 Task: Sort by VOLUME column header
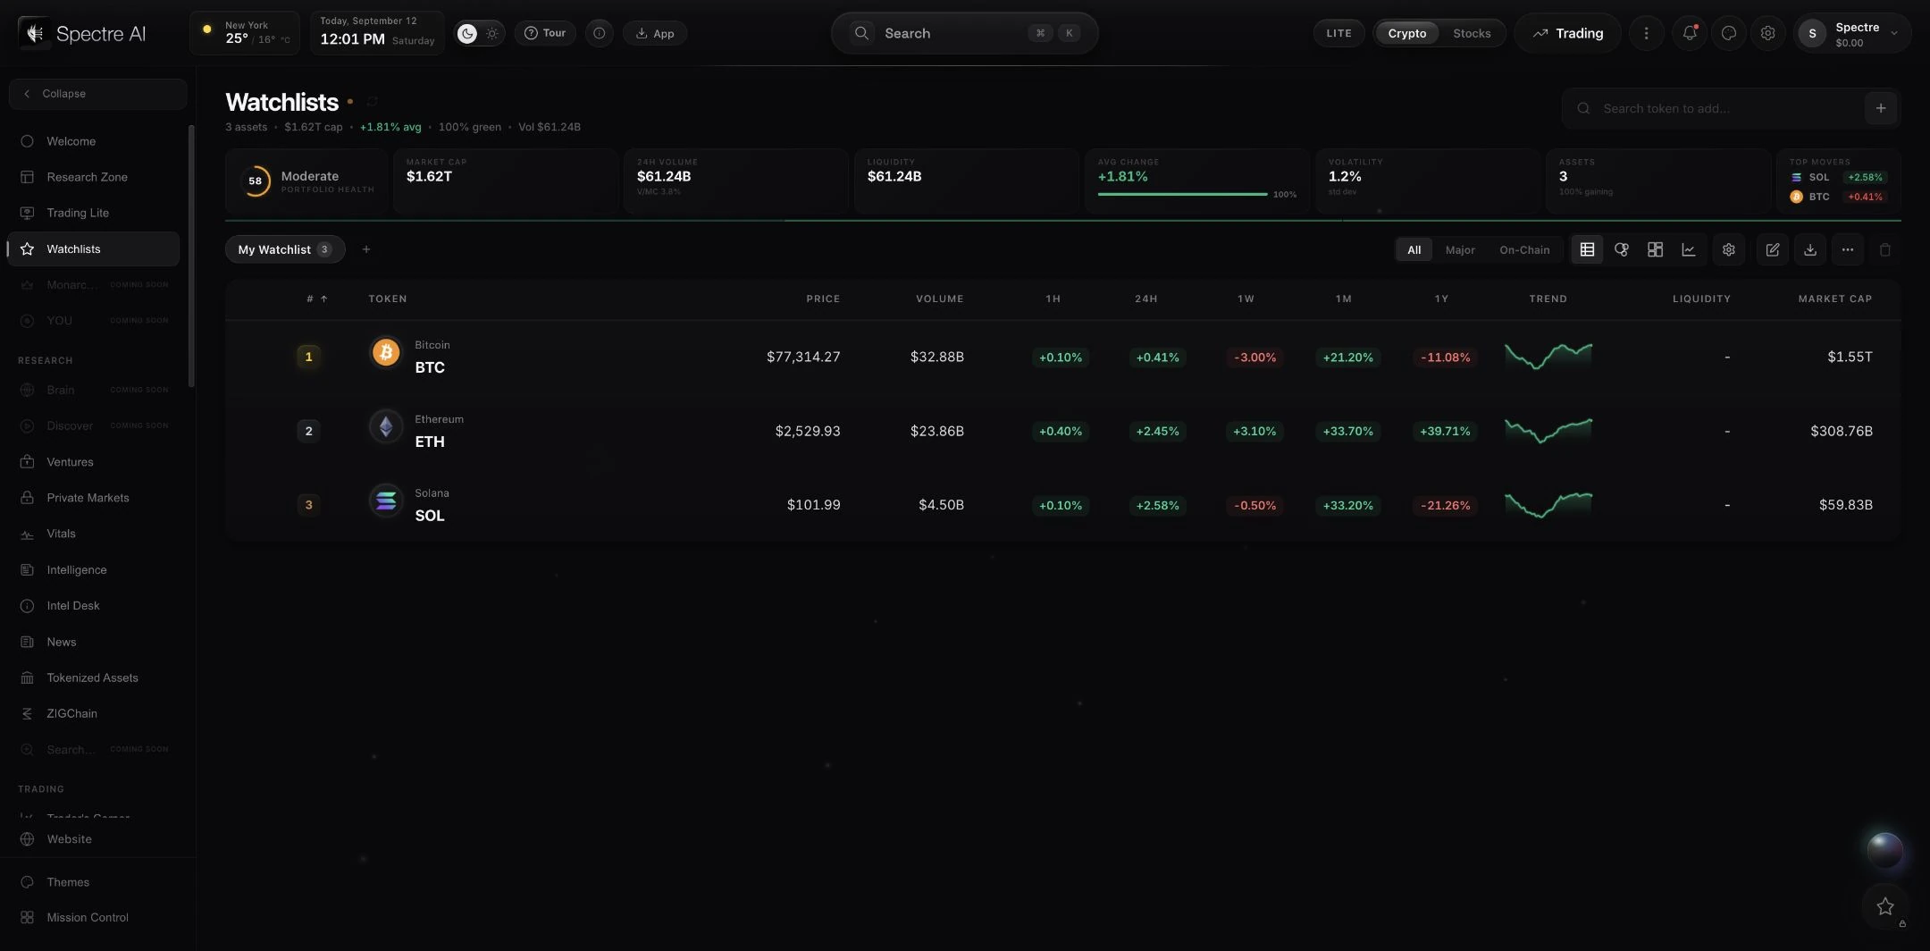(939, 299)
